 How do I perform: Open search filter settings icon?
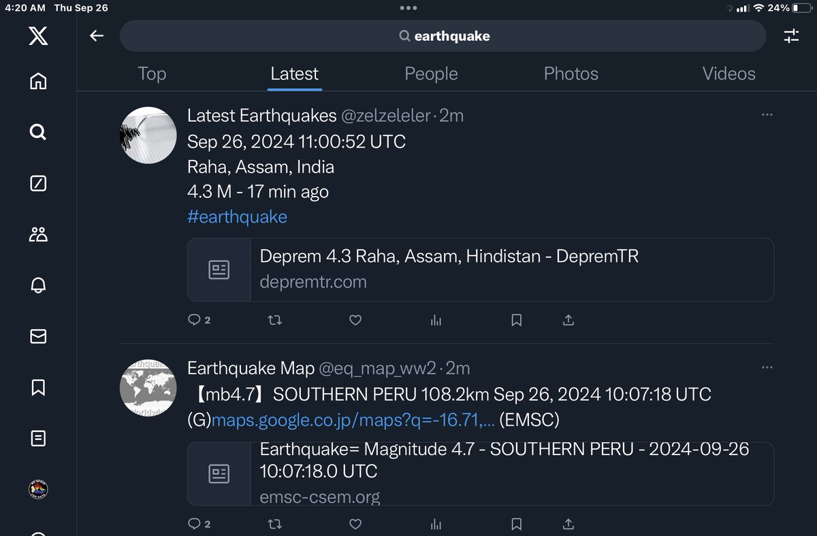(791, 36)
